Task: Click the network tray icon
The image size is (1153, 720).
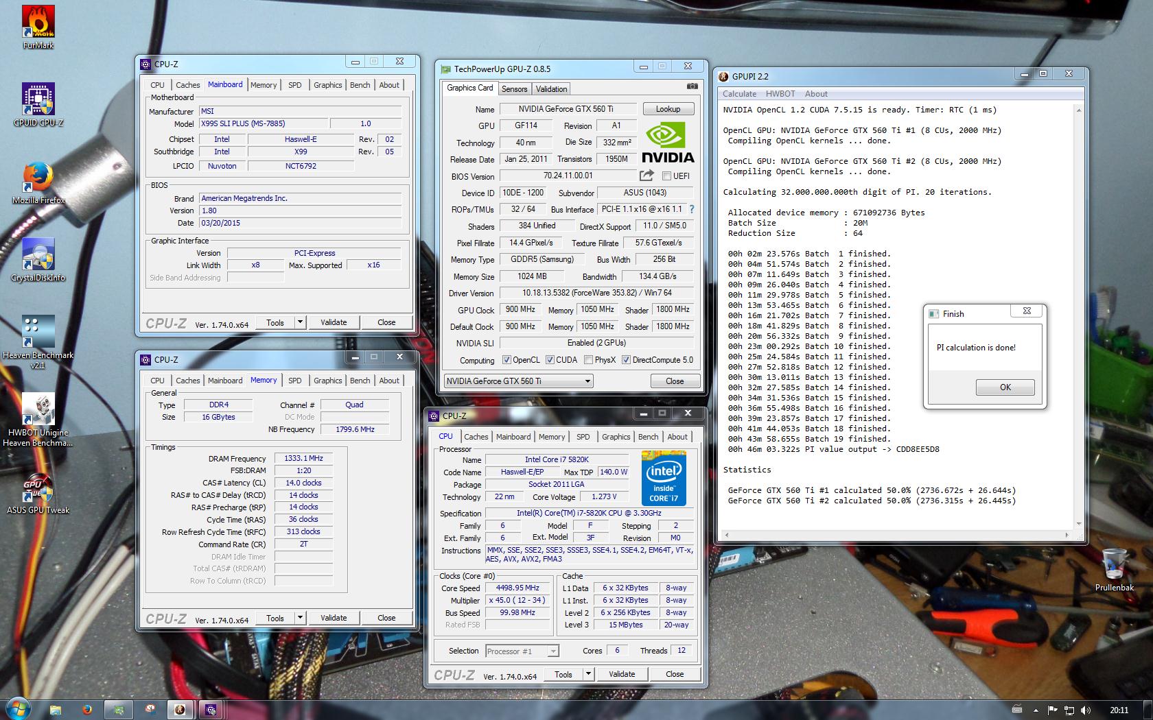Action: click(1069, 710)
